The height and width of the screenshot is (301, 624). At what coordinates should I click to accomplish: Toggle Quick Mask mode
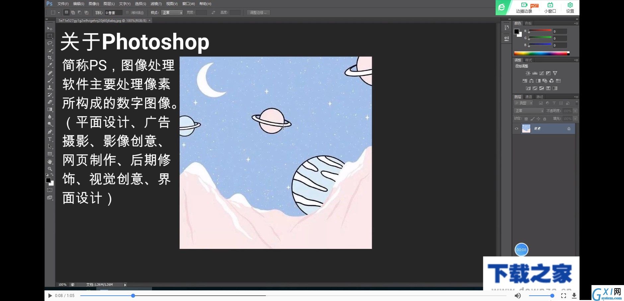click(49, 190)
